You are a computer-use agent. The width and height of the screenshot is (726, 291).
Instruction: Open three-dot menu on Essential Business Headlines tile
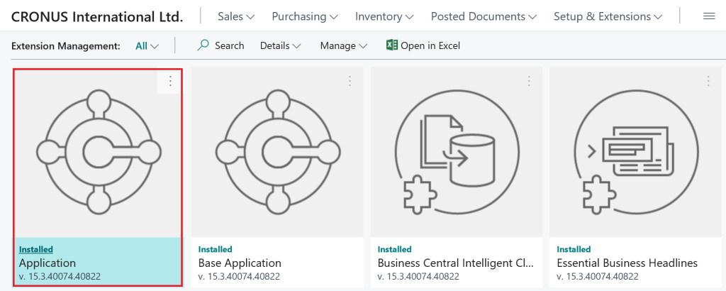tap(707, 82)
